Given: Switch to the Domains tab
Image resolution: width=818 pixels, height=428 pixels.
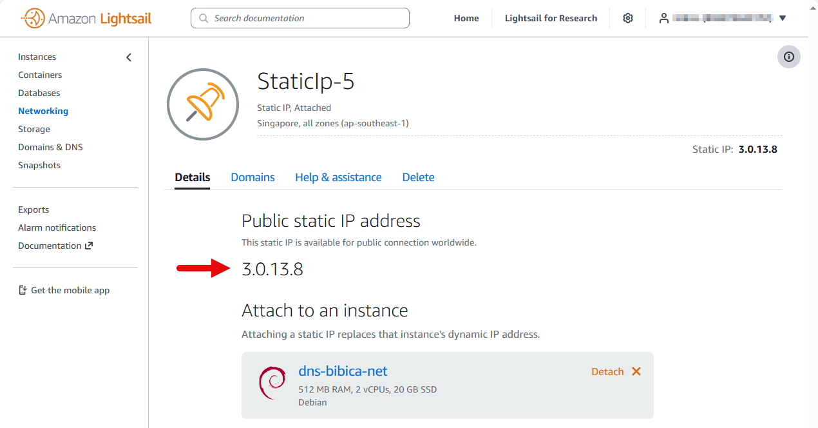Looking at the screenshot, I should [x=252, y=177].
